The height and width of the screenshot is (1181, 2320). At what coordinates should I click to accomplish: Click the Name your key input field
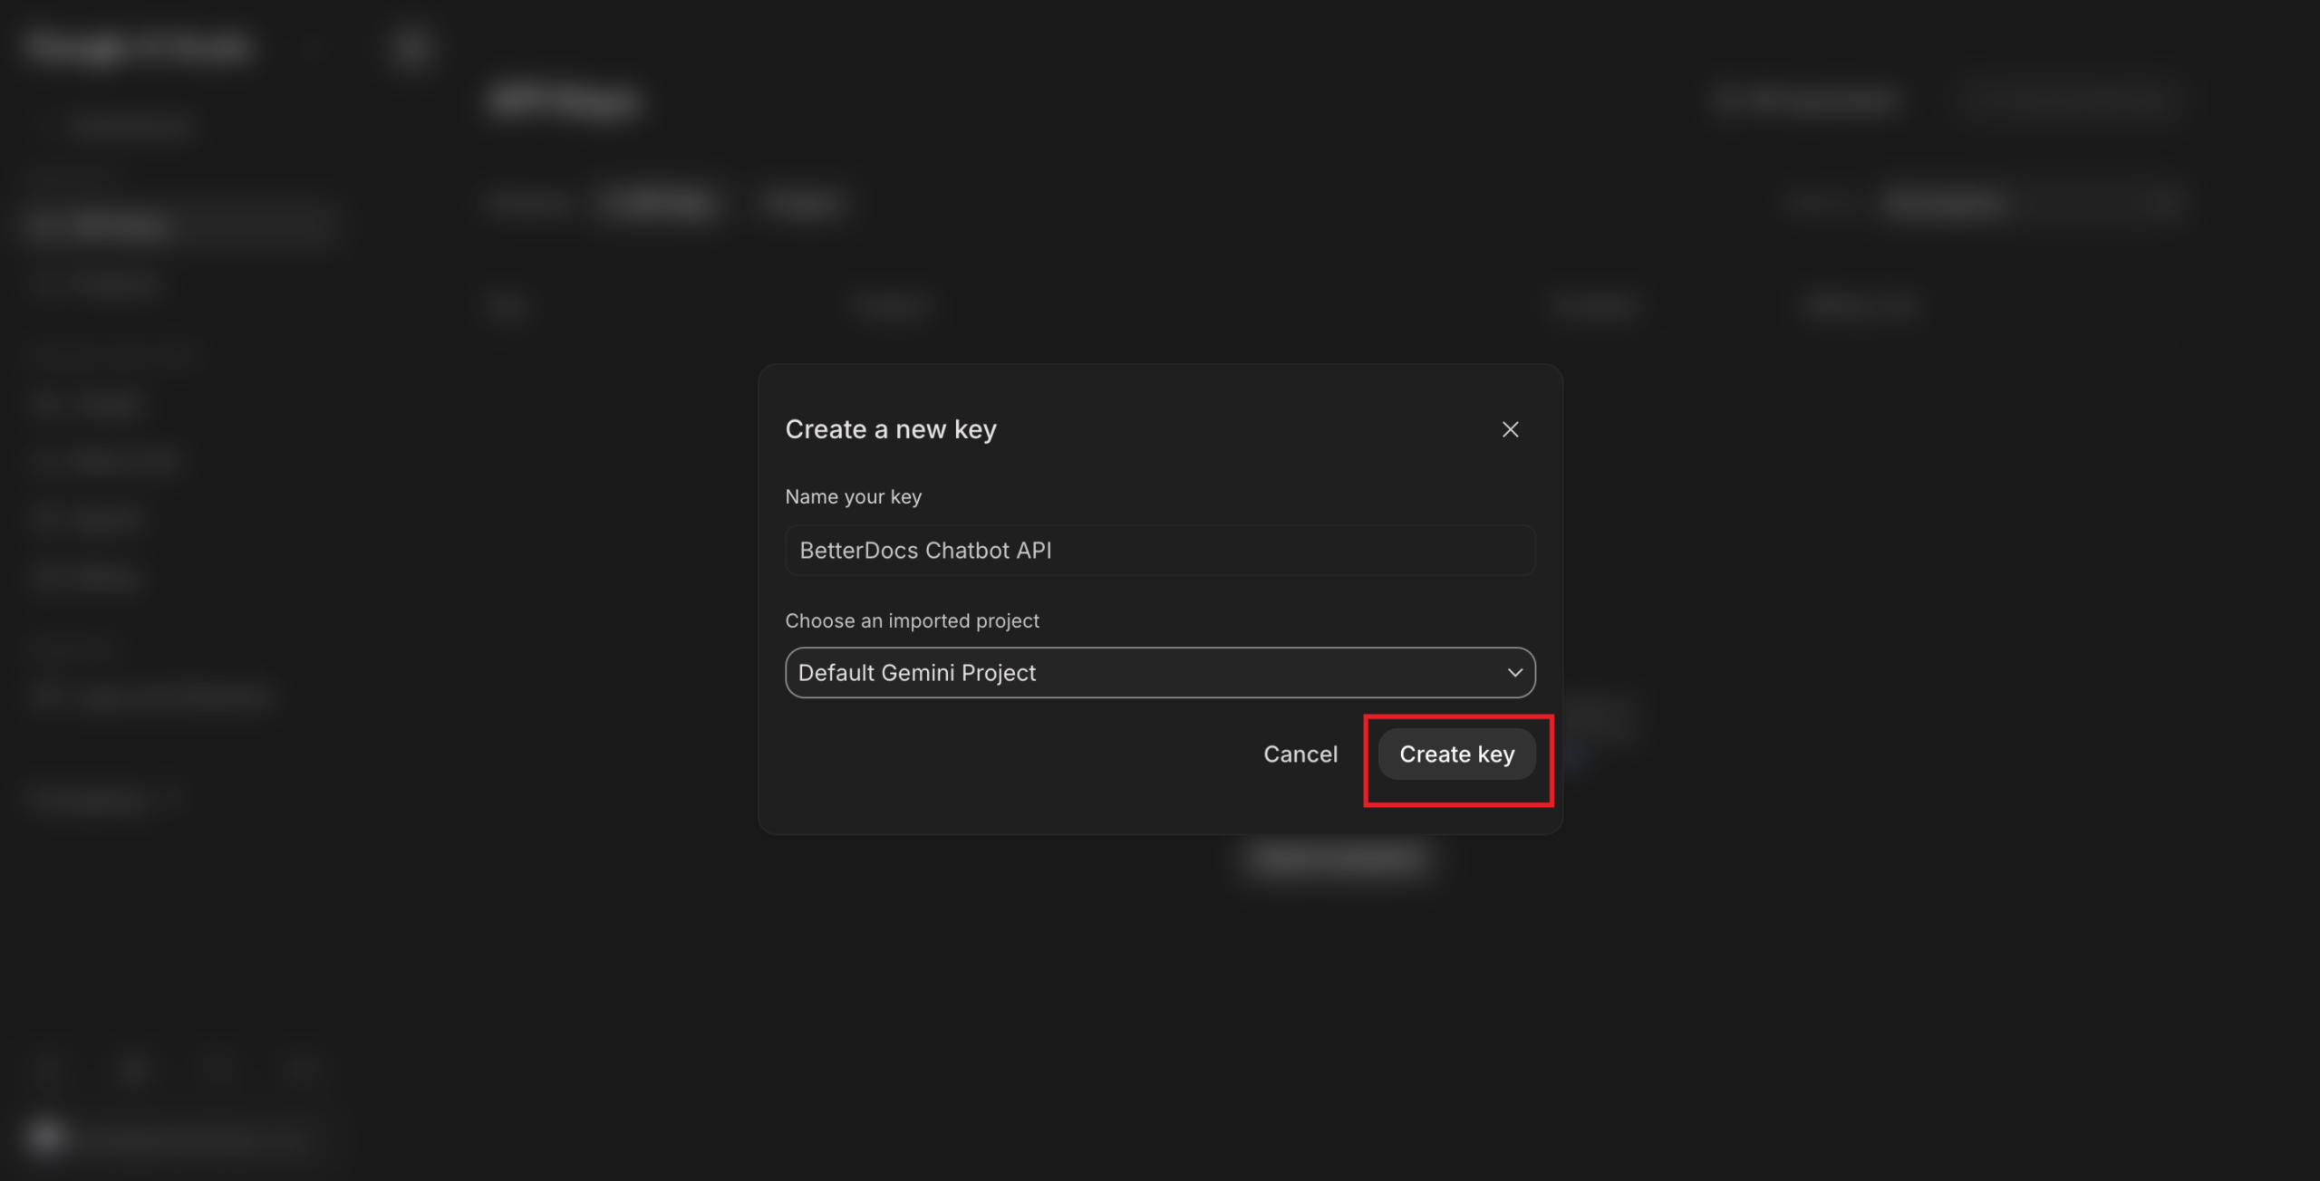click(1160, 550)
